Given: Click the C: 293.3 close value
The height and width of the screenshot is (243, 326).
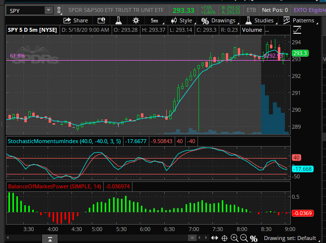Looking at the screenshot, I should click(206, 30).
